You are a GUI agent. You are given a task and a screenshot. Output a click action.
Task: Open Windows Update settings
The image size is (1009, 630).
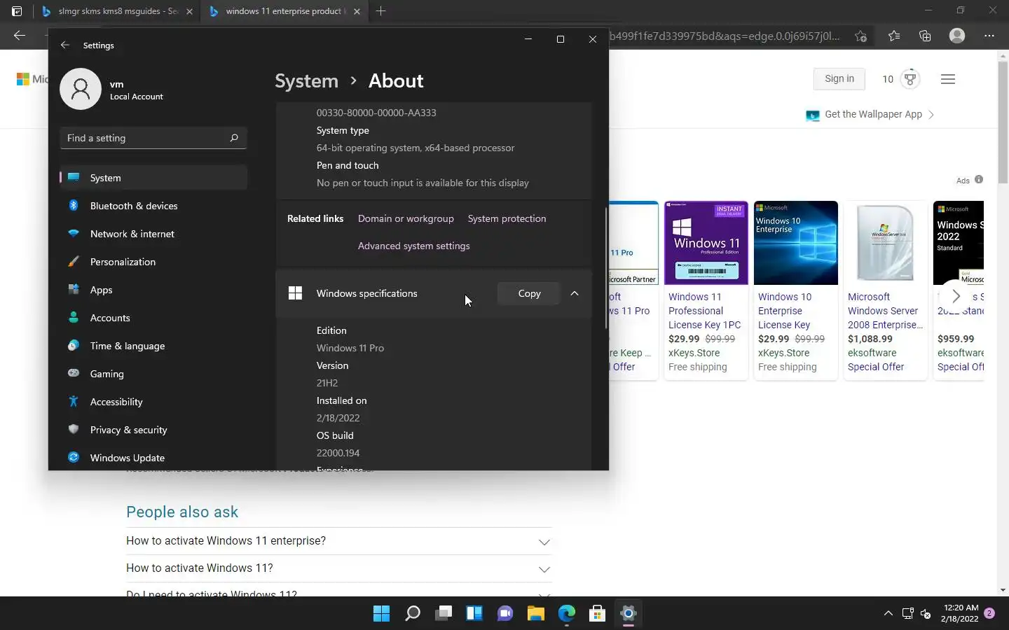click(x=153, y=458)
